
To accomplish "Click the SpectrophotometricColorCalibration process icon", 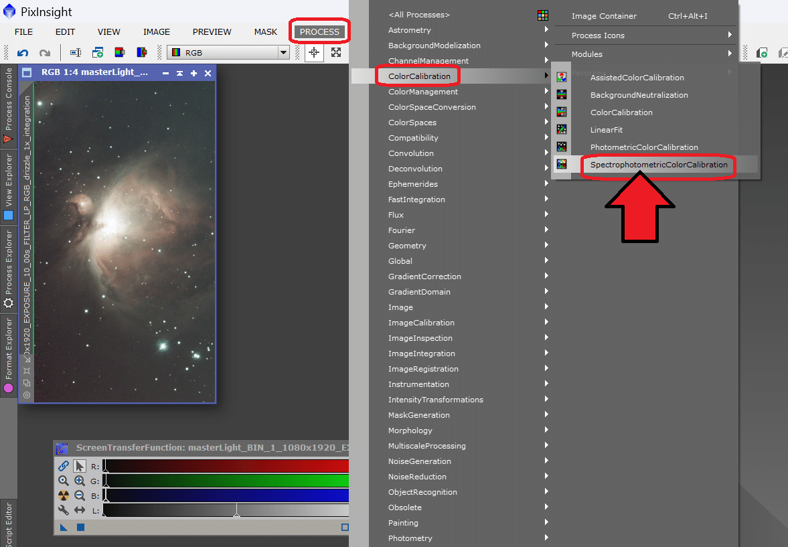I will (561, 164).
